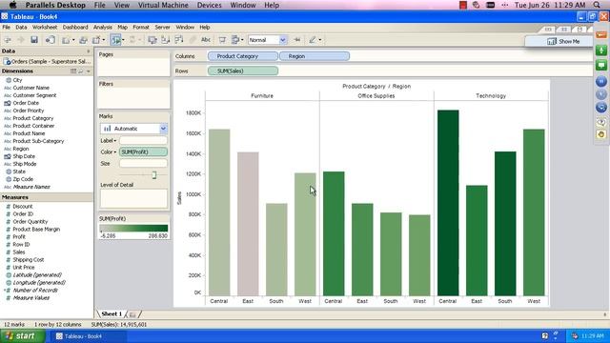Click the New Worksheet toolbar icon
The image size is (610, 343).
click(x=66, y=40)
